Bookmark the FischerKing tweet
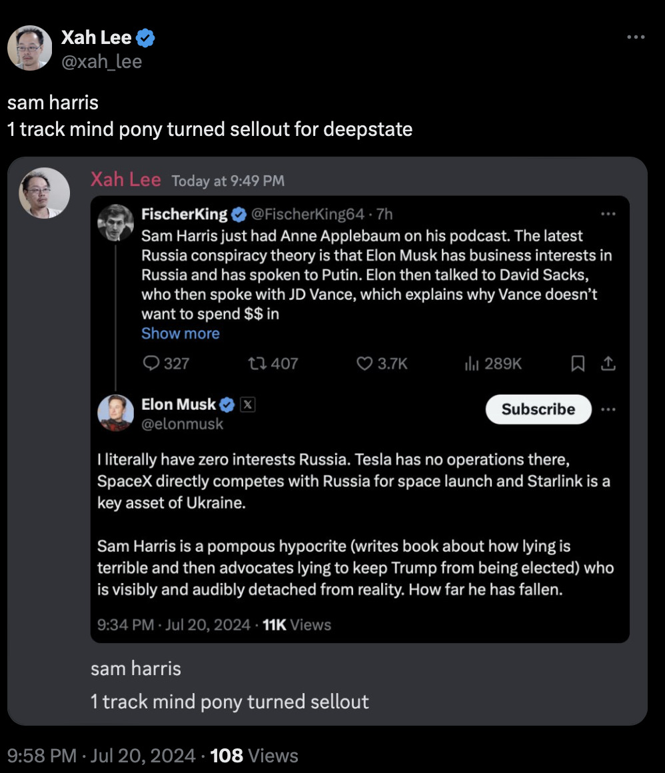Viewport: 665px width, 773px height. coord(578,363)
